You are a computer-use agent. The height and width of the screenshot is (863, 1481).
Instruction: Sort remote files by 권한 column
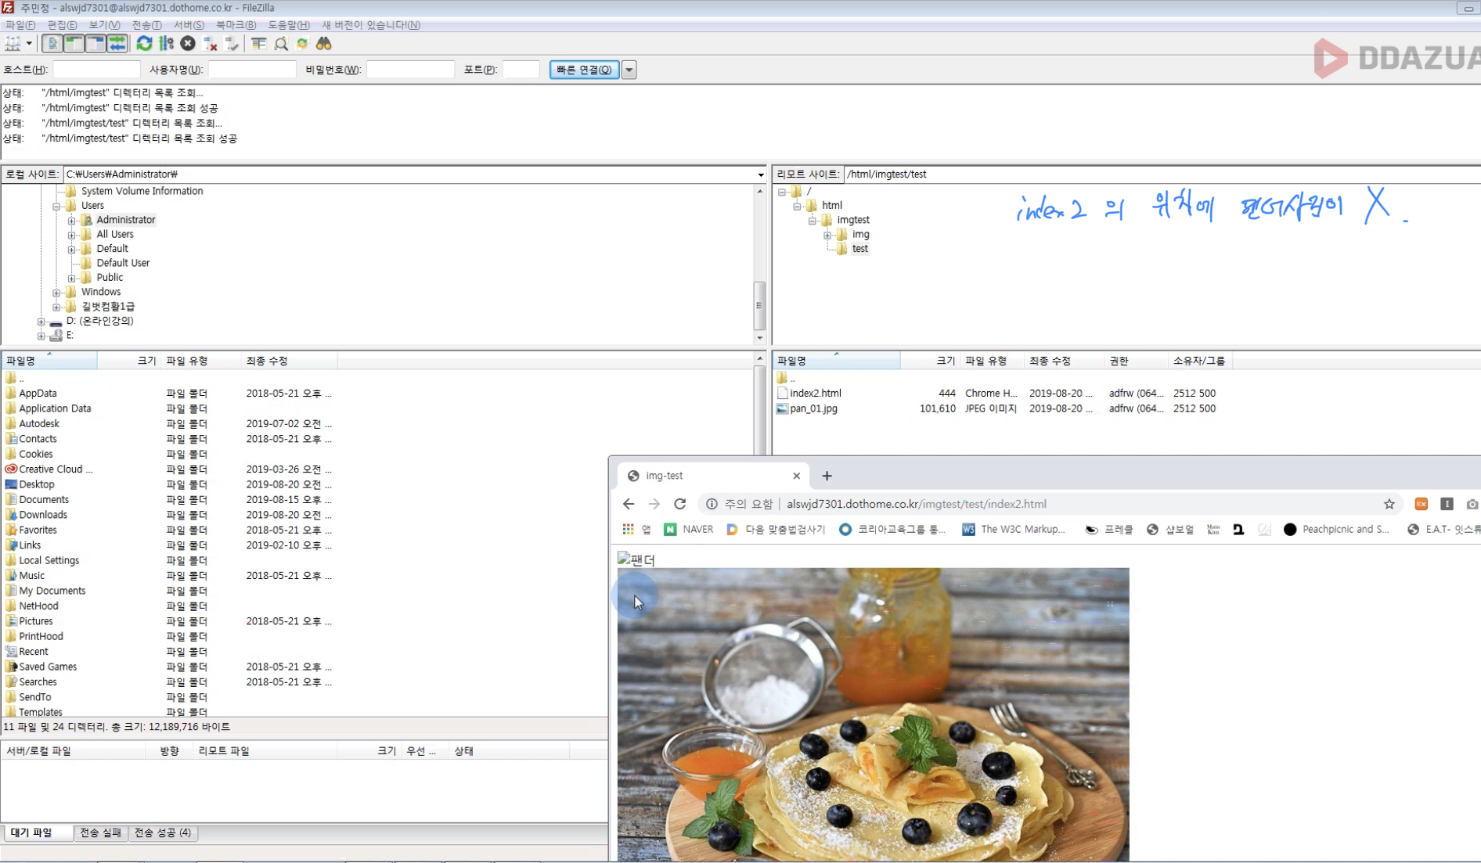point(1134,361)
